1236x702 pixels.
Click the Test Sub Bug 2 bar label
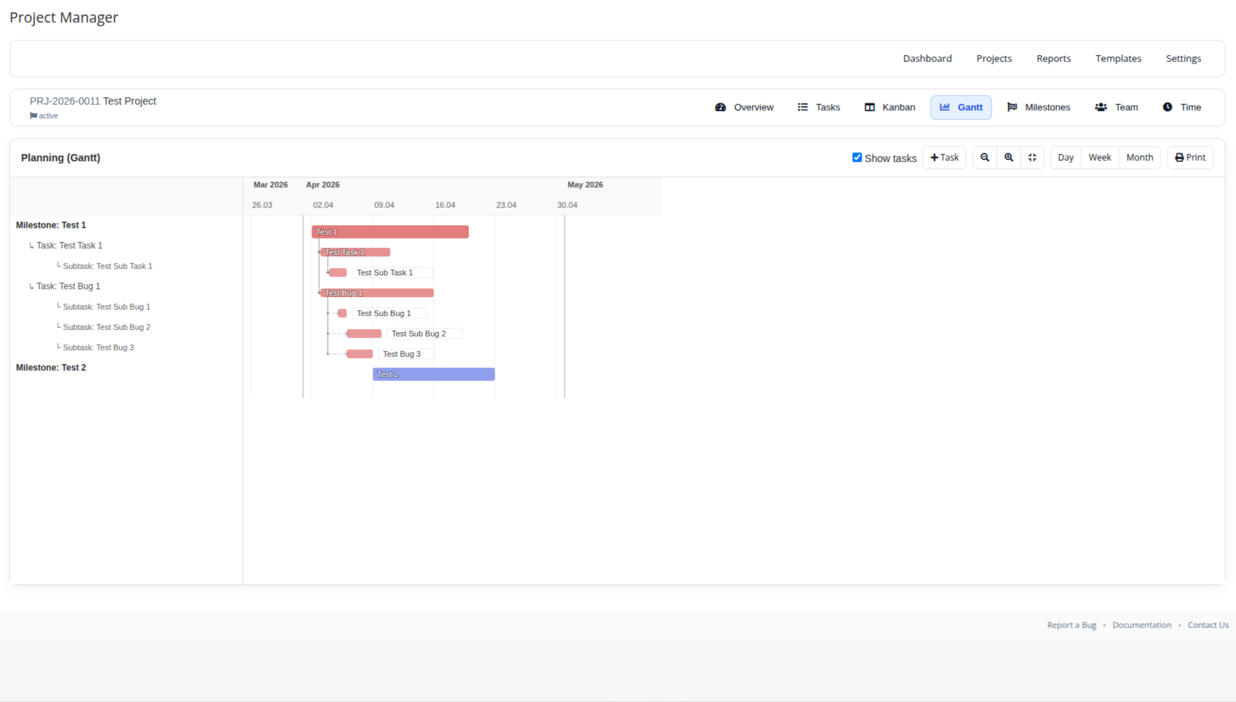(x=419, y=334)
